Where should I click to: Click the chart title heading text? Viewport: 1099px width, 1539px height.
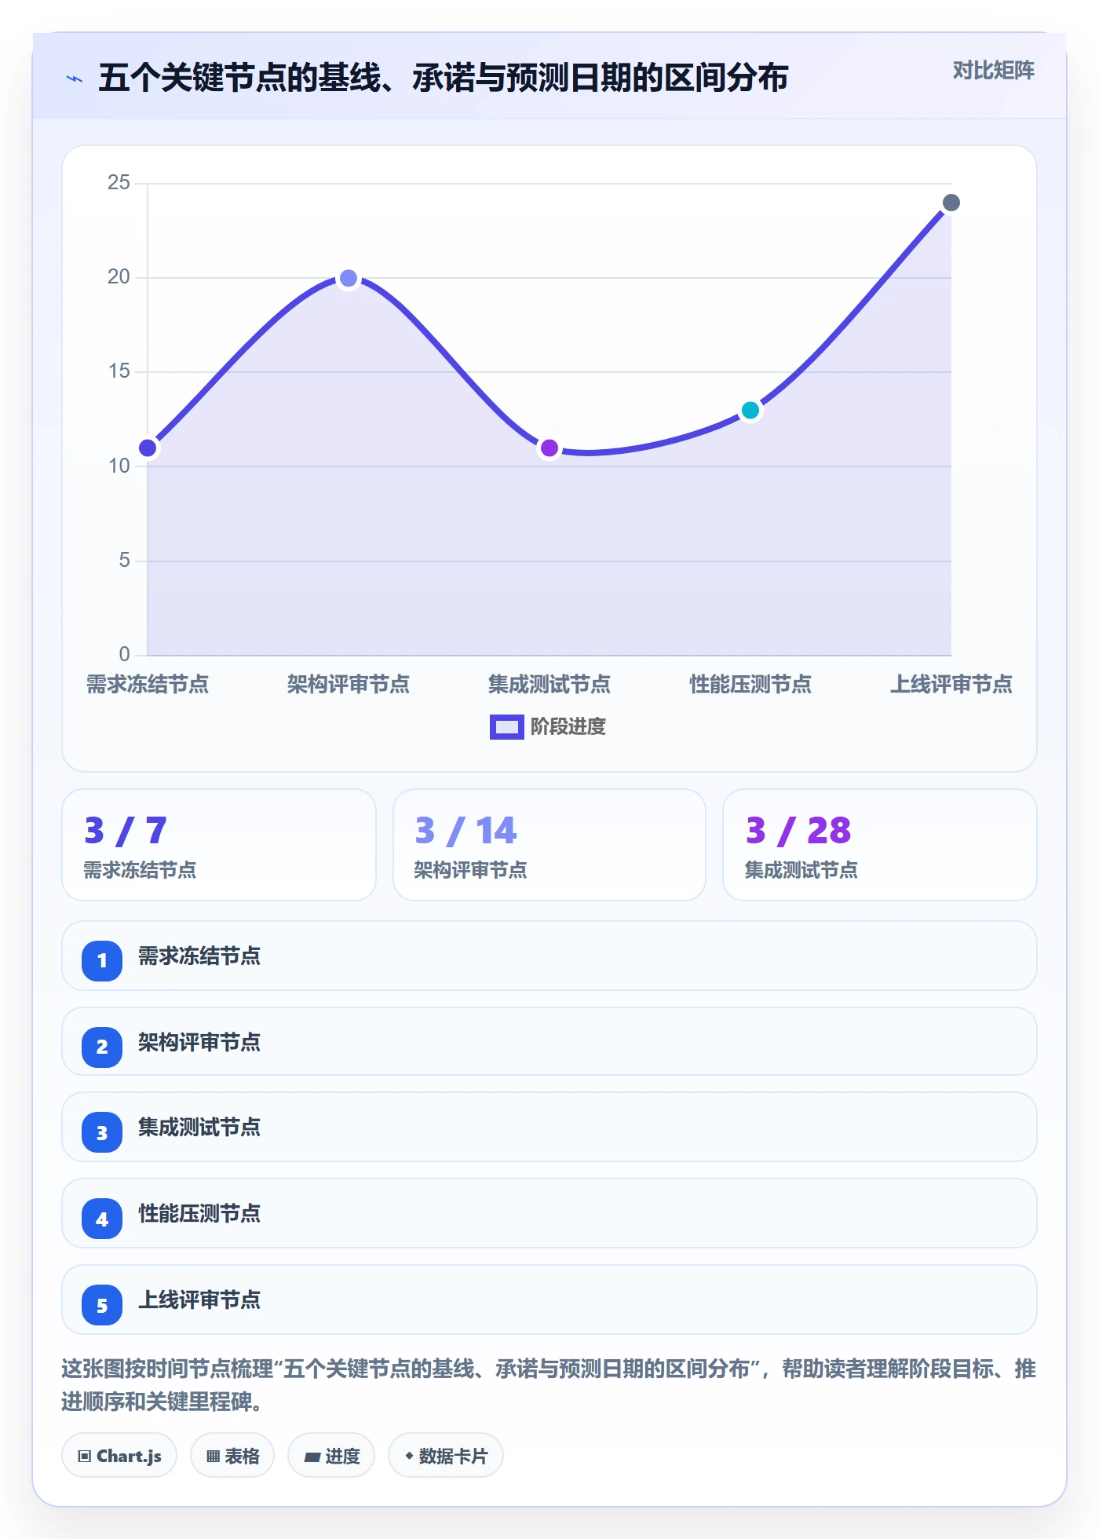(443, 79)
